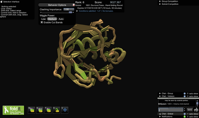
Task: Close the Behavior Options panel
Action: tap(74, 5)
